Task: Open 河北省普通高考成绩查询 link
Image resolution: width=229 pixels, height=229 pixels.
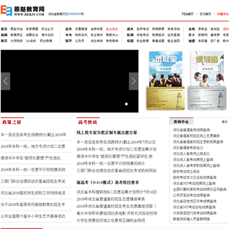Action: (191, 130)
